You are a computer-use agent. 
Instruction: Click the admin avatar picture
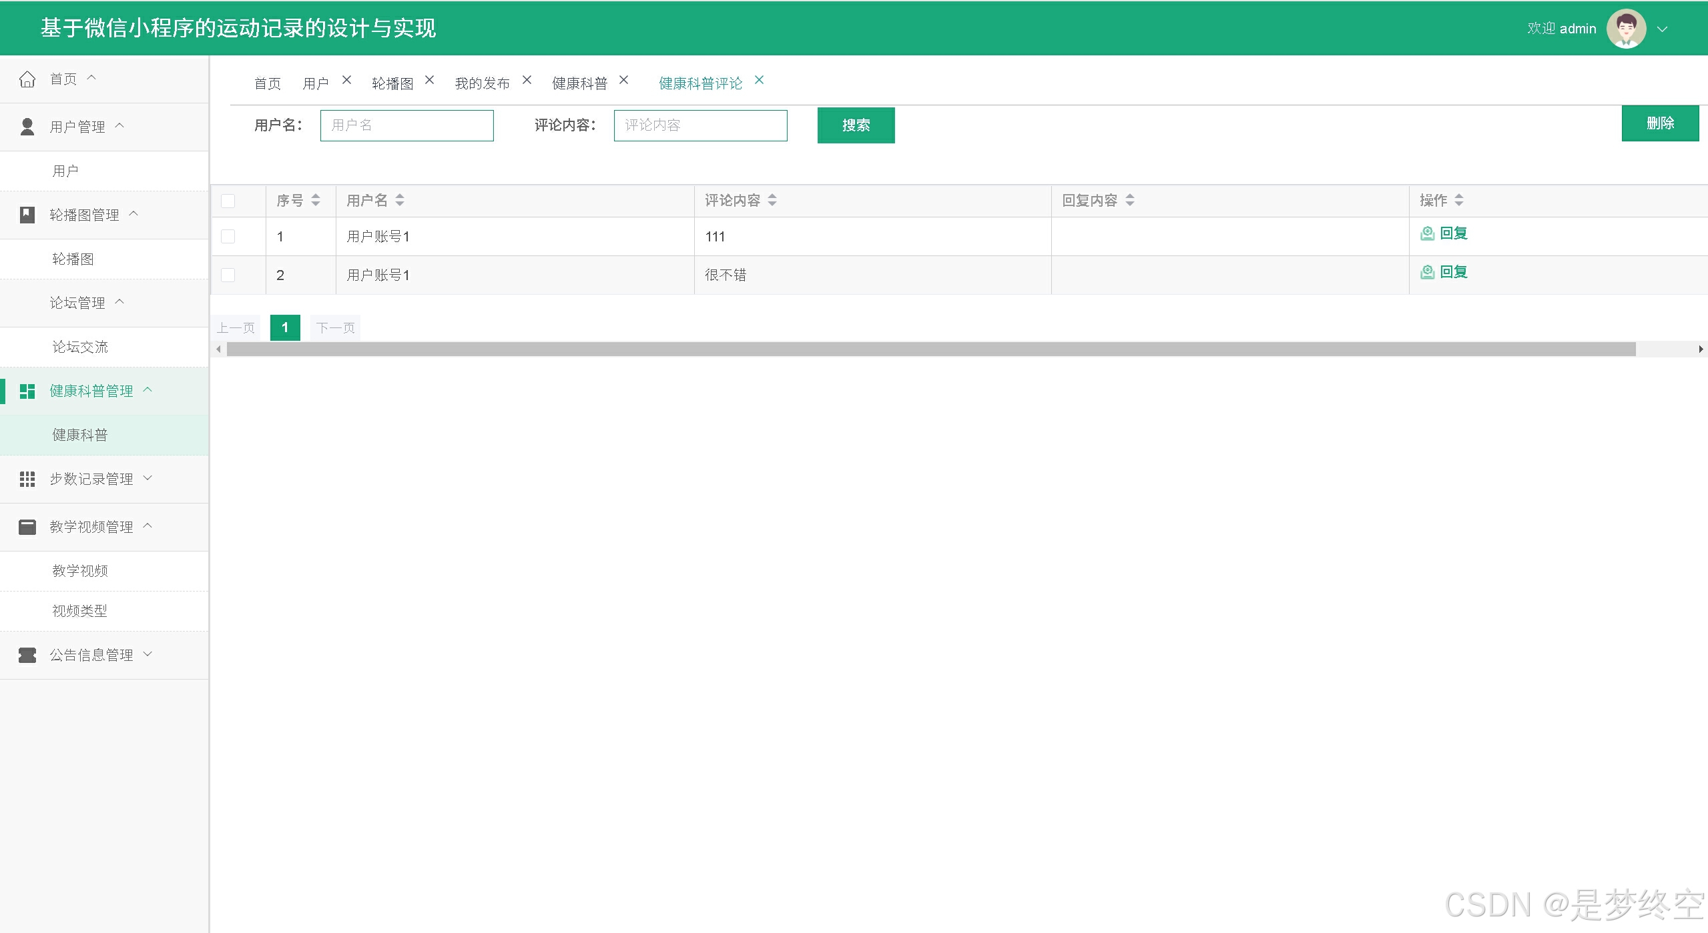(x=1625, y=29)
